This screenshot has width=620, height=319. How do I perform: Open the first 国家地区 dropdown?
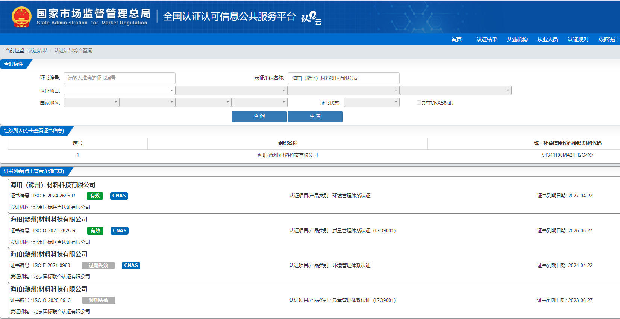91,102
